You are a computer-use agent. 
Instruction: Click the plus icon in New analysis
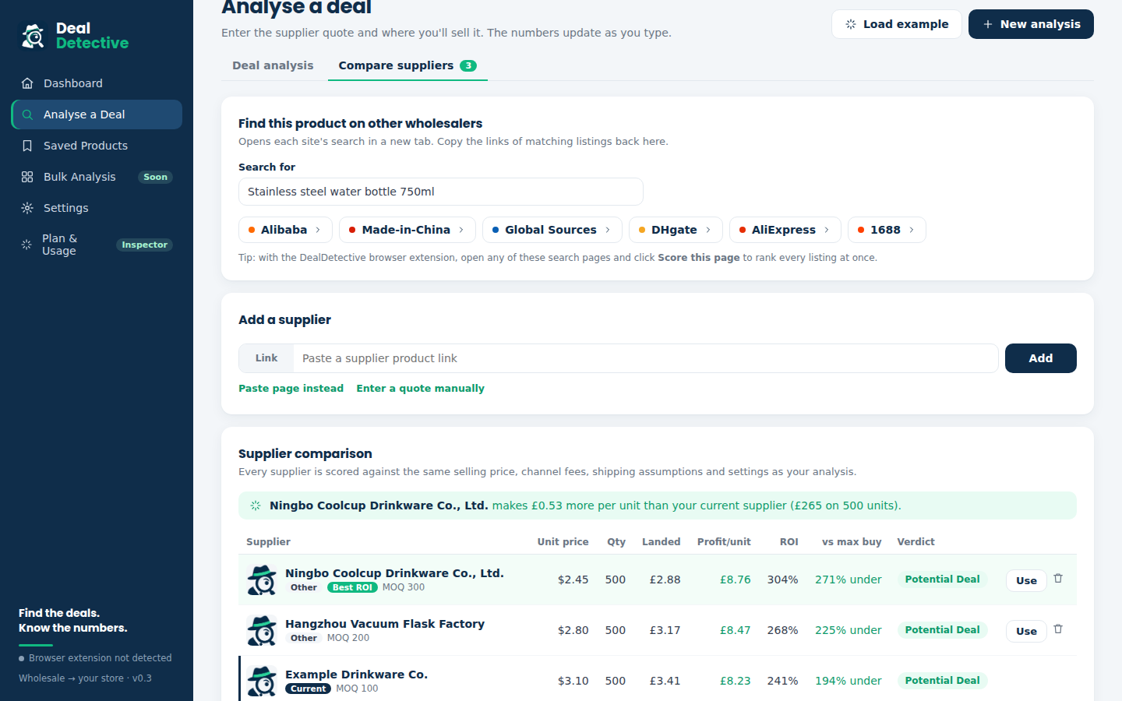click(x=988, y=24)
